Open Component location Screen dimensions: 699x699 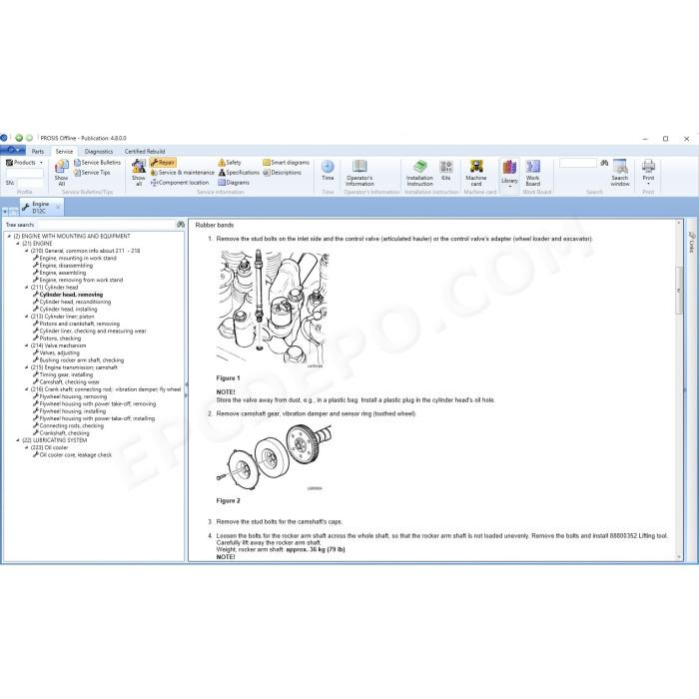pyautogui.click(x=180, y=183)
